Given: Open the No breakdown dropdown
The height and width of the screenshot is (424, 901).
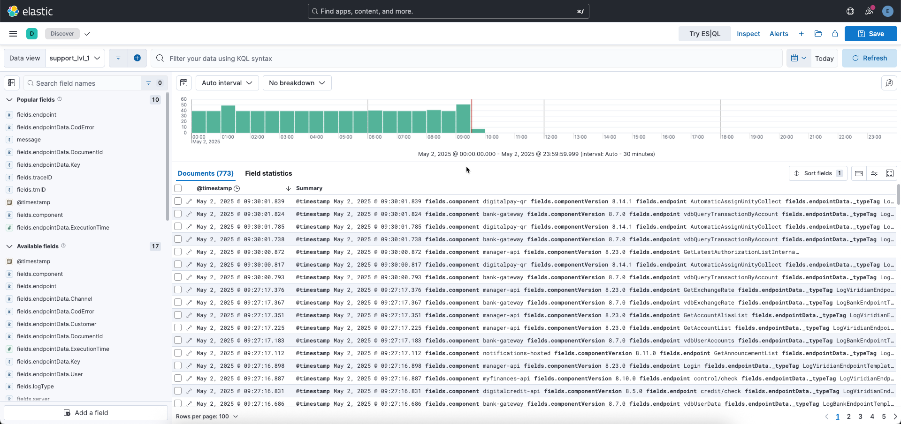Looking at the screenshot, I should tap(297, 83).
